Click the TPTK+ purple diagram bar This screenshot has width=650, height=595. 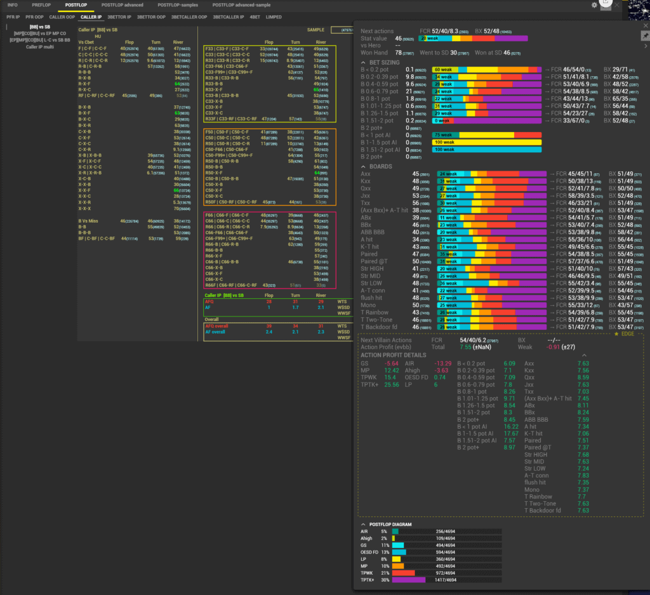(x=409, y=580)
